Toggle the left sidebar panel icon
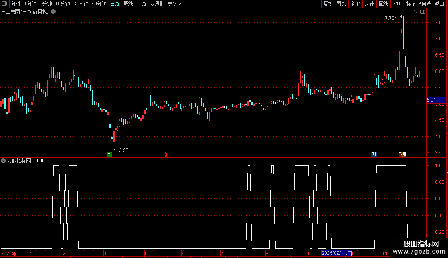 point(4,4)
